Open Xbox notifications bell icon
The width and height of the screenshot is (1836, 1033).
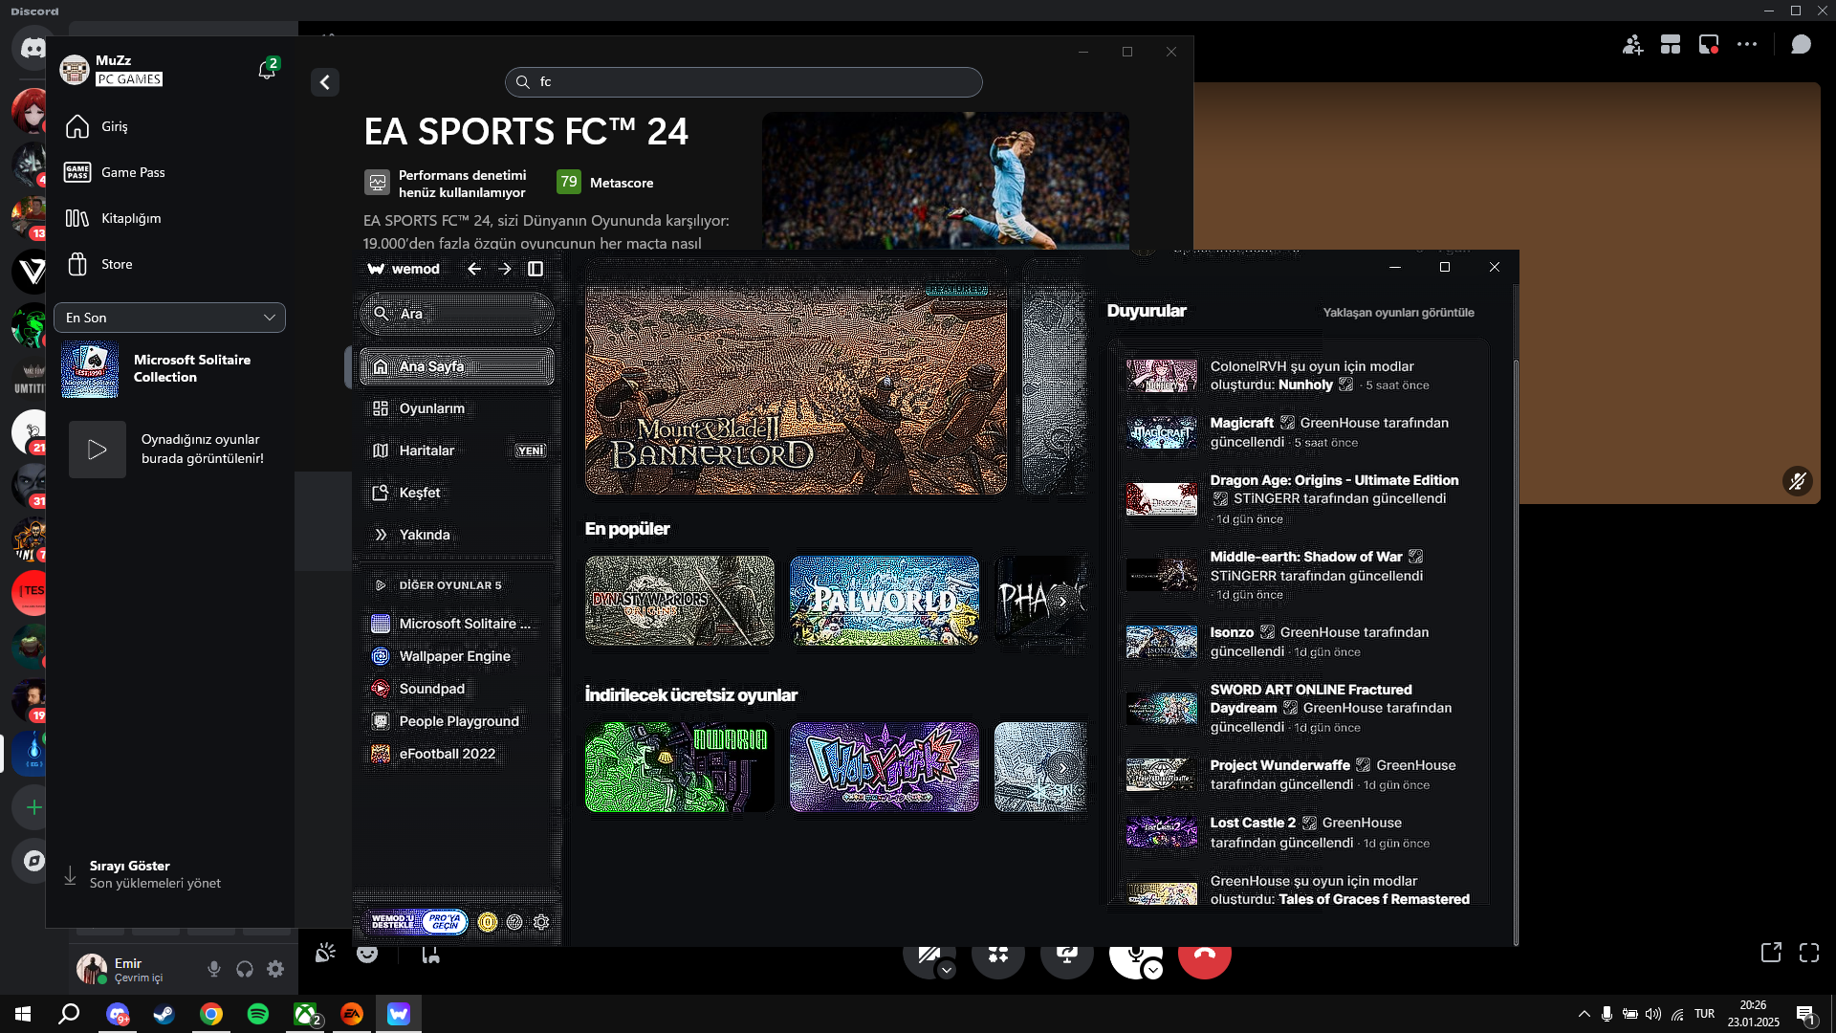(268, 70)
